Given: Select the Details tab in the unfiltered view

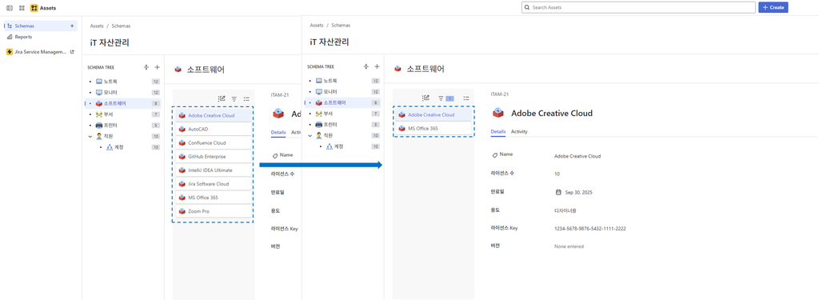Looking at the screenshot, I should [278, 132].
